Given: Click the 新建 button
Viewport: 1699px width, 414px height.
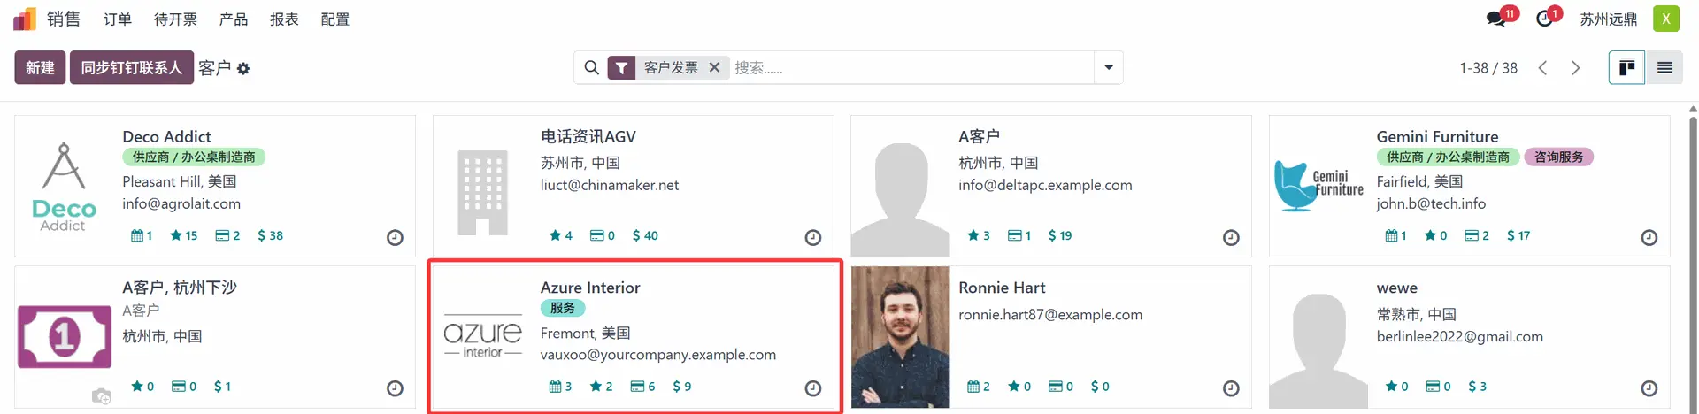Looking at the screenshot, I should click(x=40, y=68).
